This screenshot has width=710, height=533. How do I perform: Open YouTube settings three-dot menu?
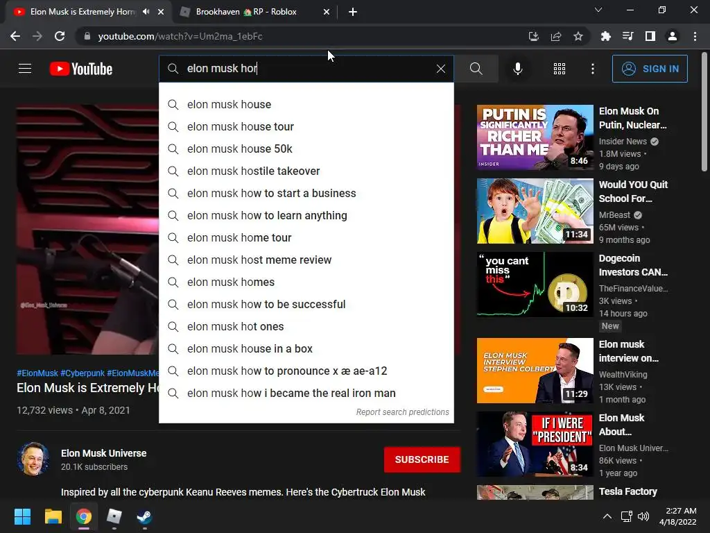coord(593,69)
